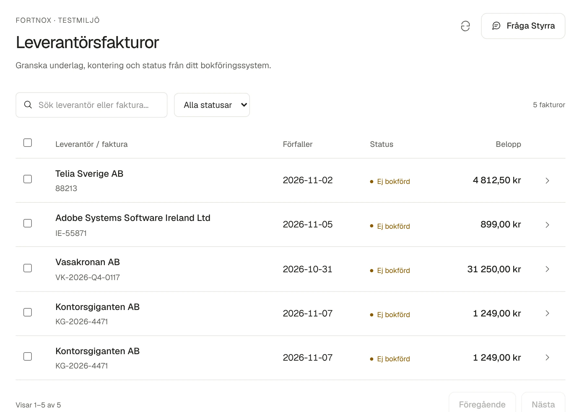Open Fråga Styrra chat
The image size is (581, 412).
523,26
